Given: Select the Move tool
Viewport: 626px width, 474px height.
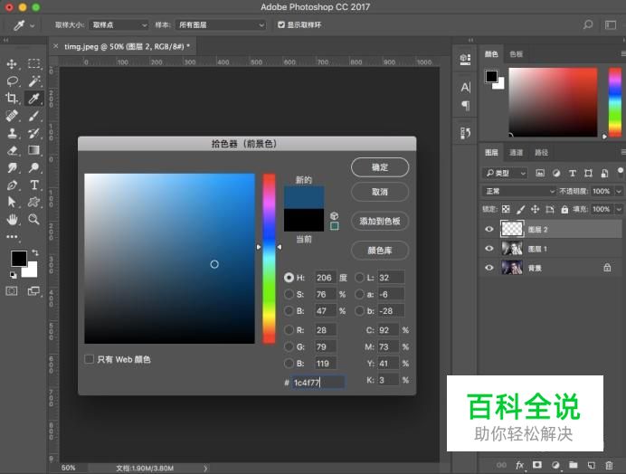Looking at the screenshot, I should (x=12, y=64).
